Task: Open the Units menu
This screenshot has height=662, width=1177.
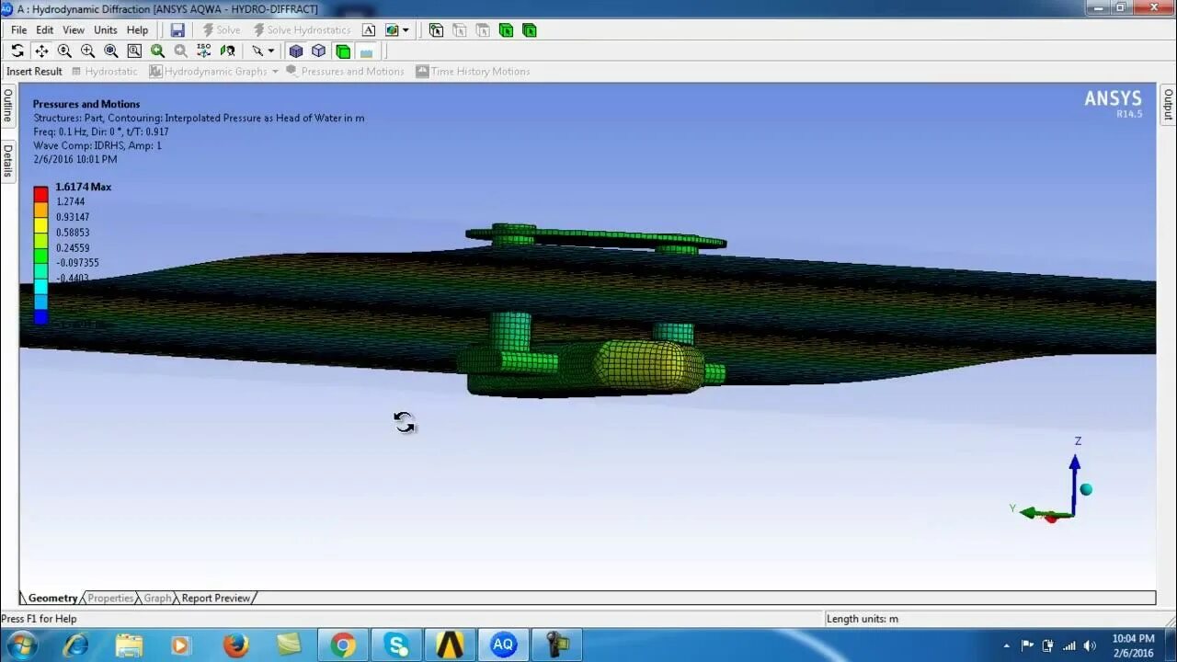Action: pyautogui.click(x=106, y=30)
